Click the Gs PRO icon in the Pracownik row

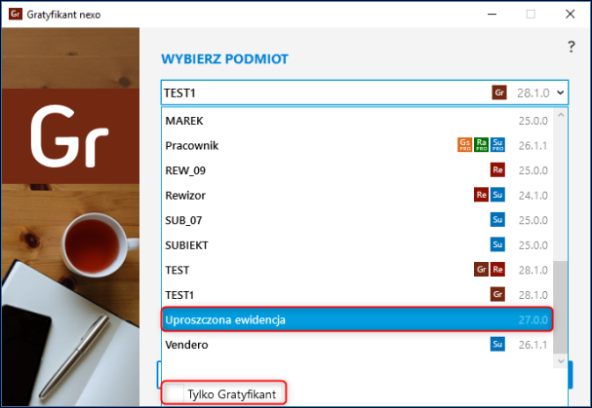pos(465,145)
